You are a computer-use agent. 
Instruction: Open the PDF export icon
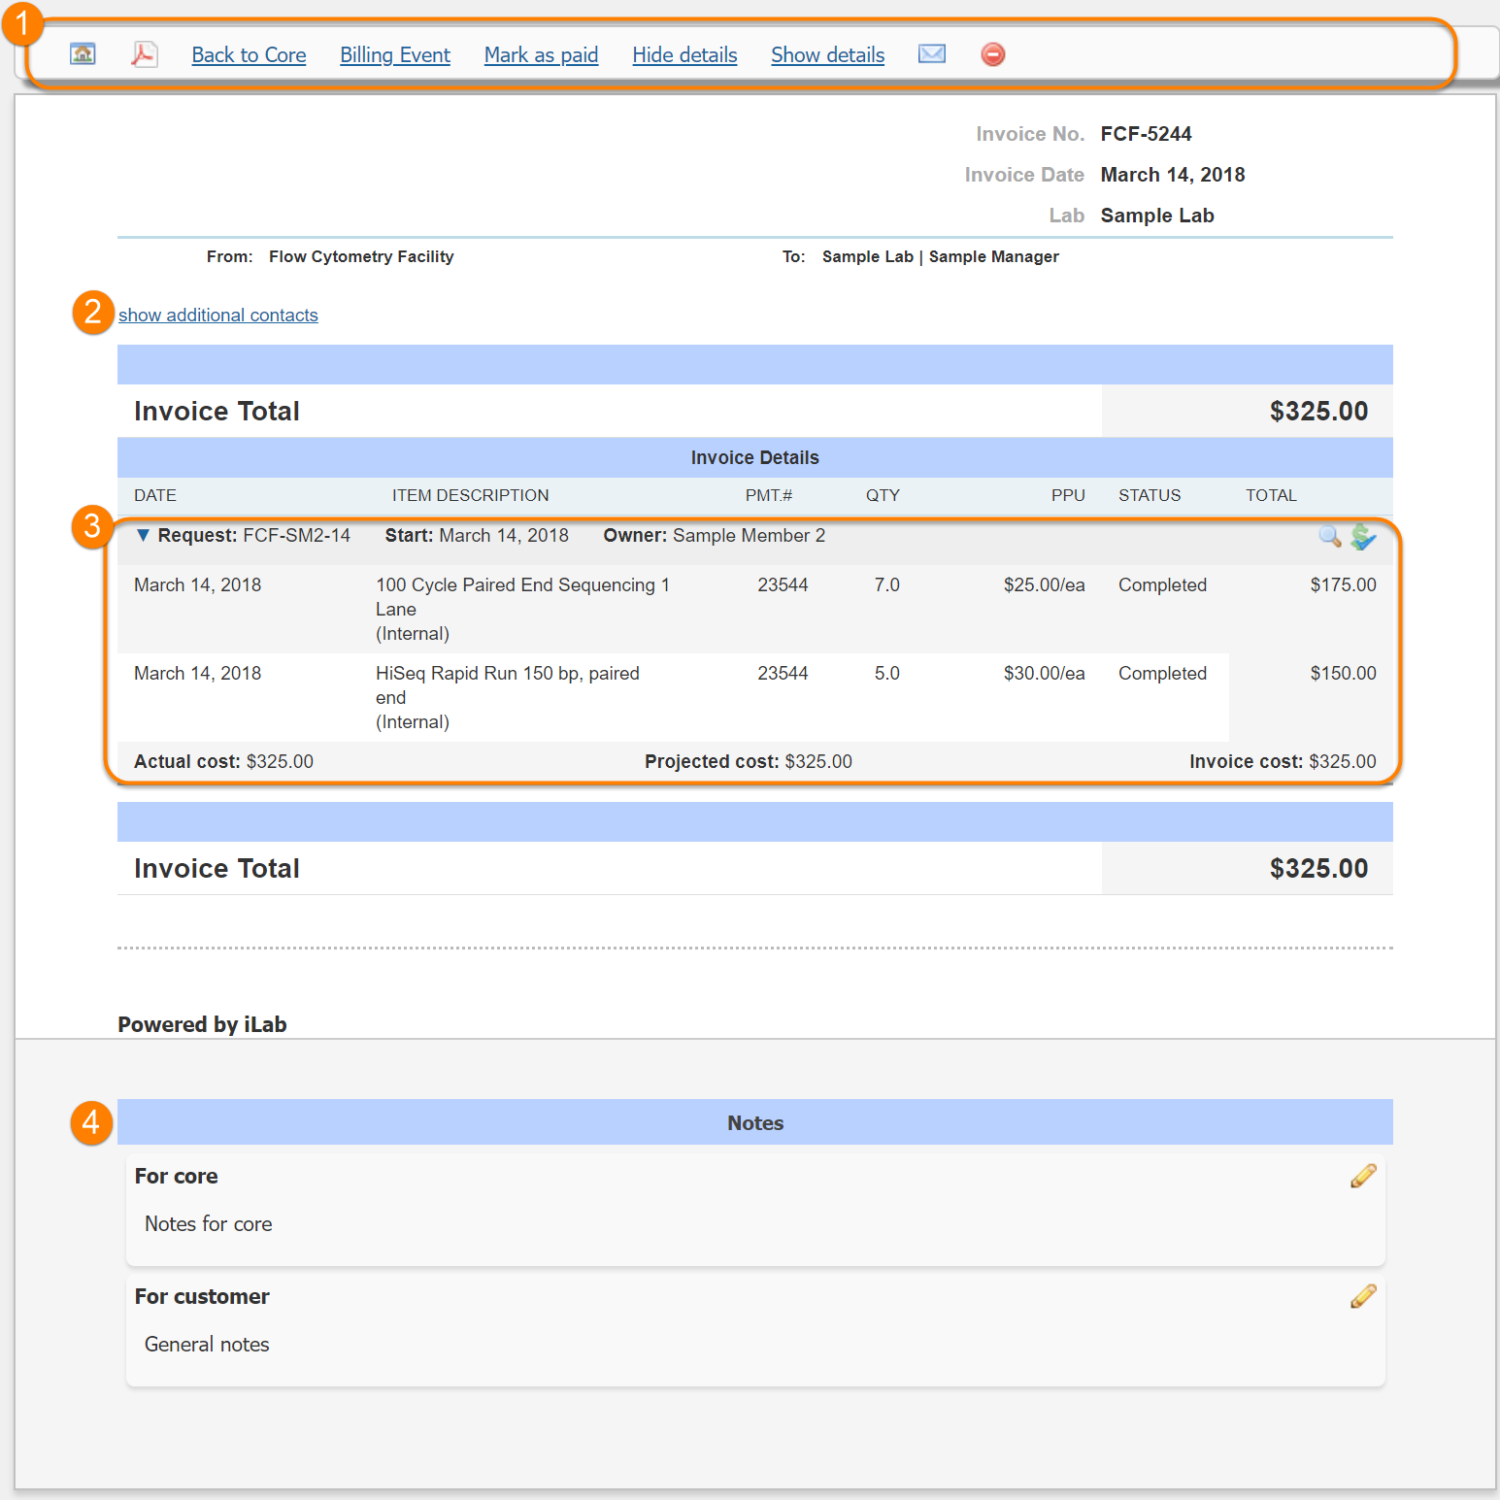(x=144, y=54)
